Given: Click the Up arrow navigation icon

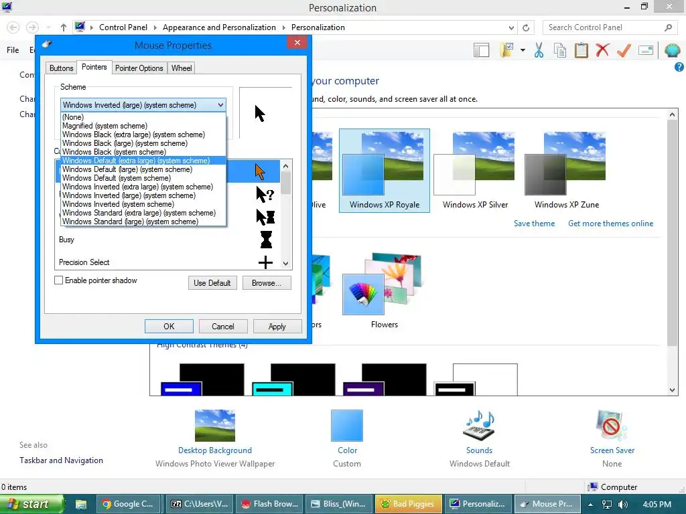Looking at the screenshot, I should tap(64, 27).
